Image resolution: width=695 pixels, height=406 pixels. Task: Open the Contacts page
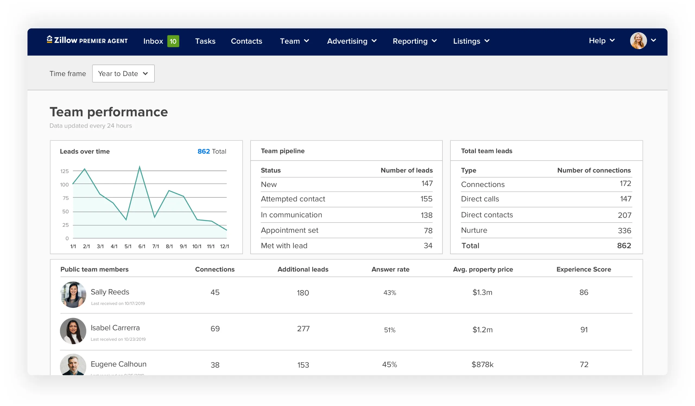pyautogui.click(x=246, y=41)
